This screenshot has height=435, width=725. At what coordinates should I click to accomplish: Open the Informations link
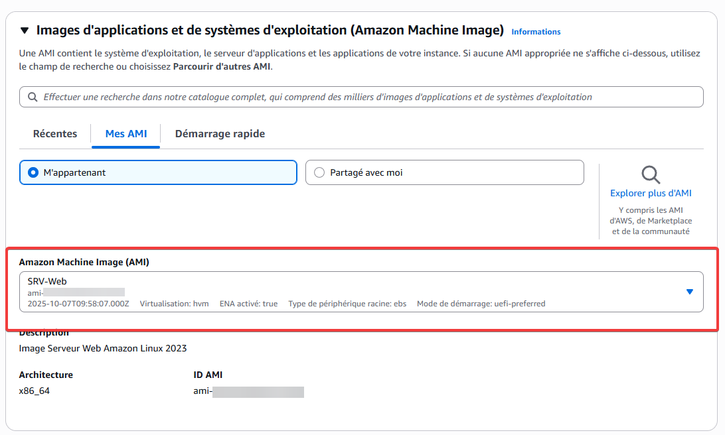click(536, 32)
